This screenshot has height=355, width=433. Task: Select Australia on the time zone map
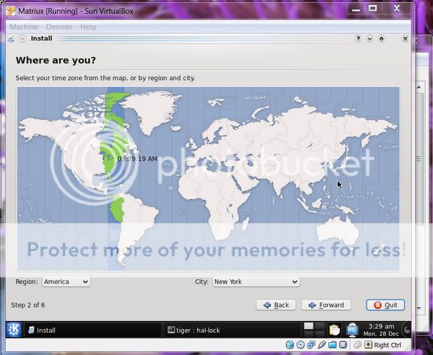click(x=338, y=230)
